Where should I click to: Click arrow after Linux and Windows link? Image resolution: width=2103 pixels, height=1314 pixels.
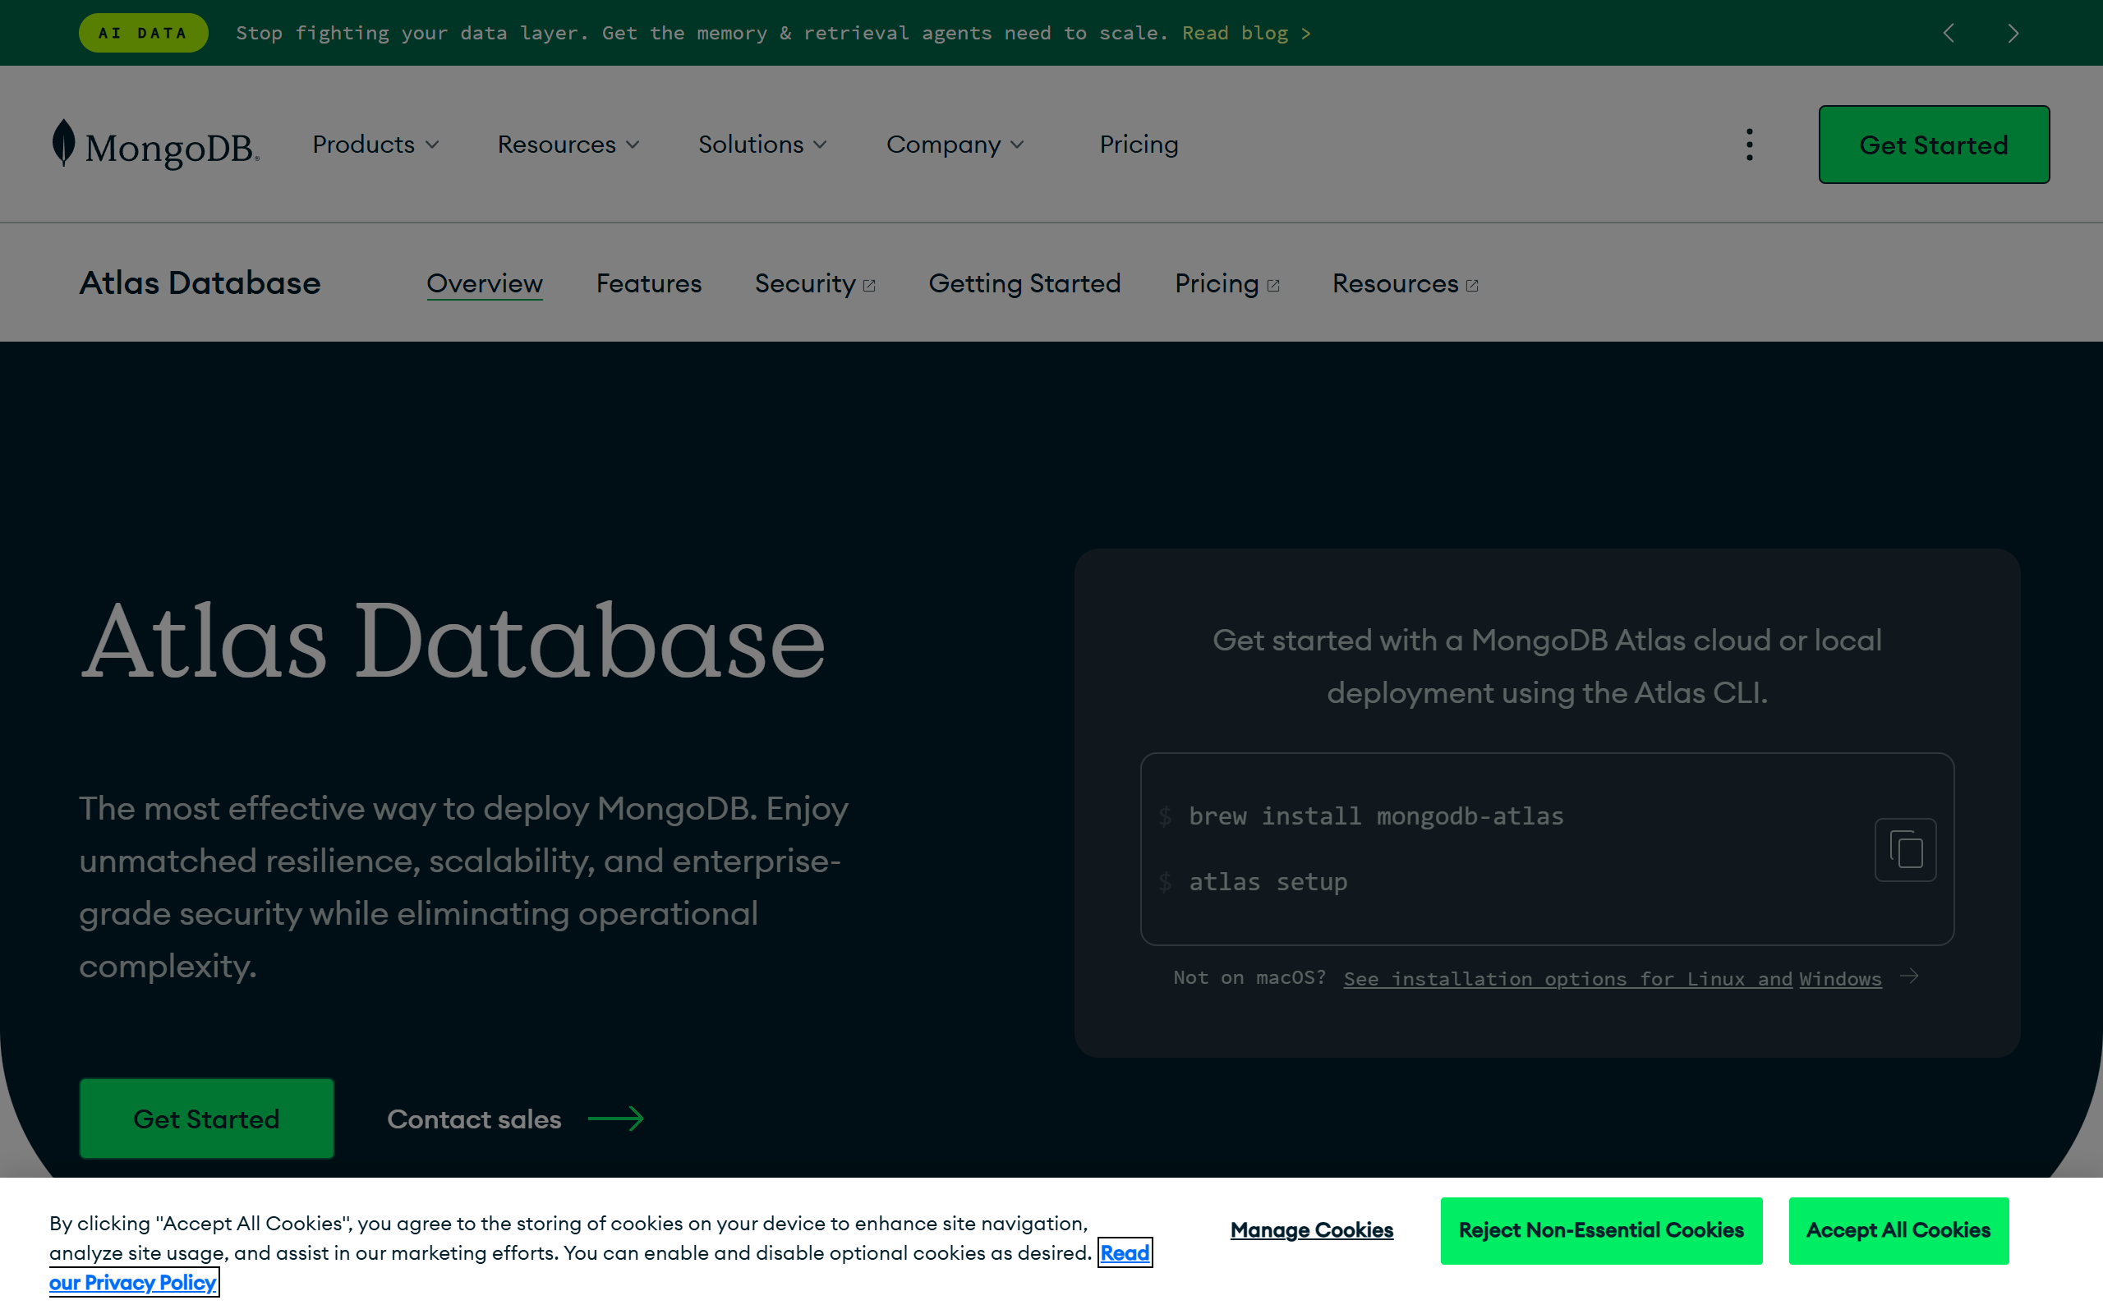pos(1909,976)
